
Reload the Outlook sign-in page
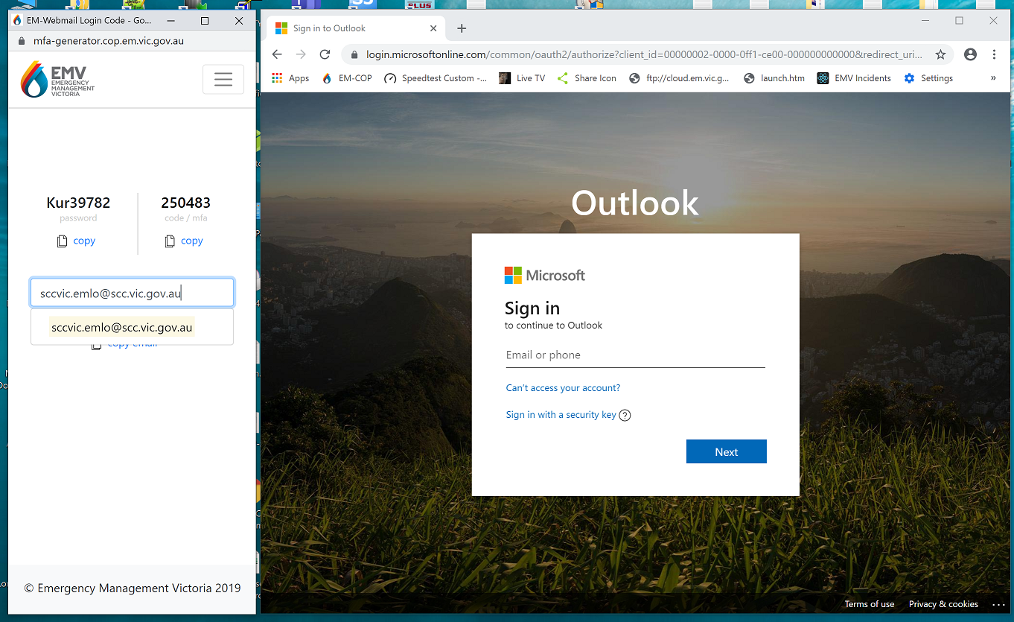point(325,54)
